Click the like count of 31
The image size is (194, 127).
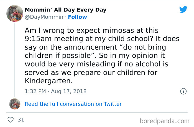click(x=21, y=120)
